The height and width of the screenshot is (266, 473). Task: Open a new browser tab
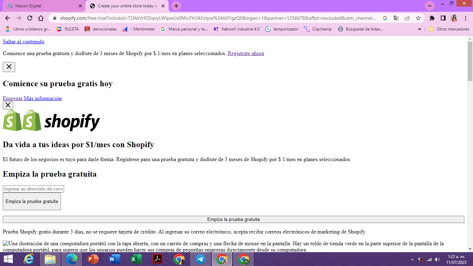(x=176, y=6)
